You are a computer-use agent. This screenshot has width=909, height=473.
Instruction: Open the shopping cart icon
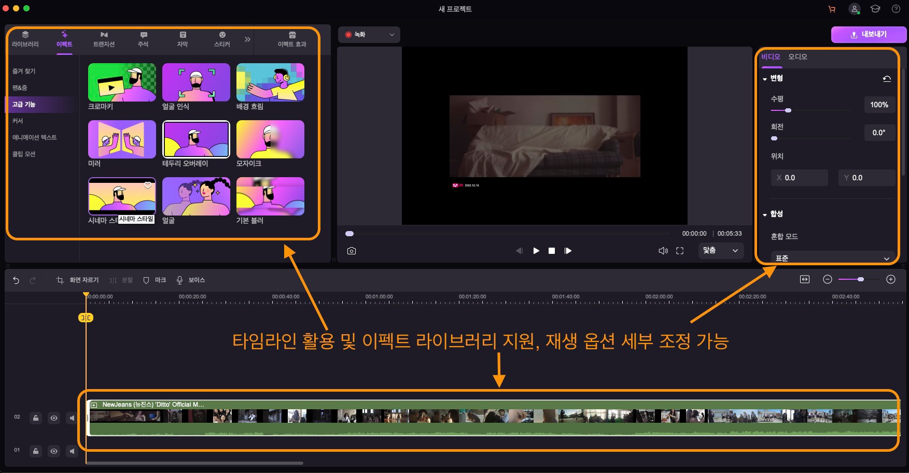coord(832,9)
